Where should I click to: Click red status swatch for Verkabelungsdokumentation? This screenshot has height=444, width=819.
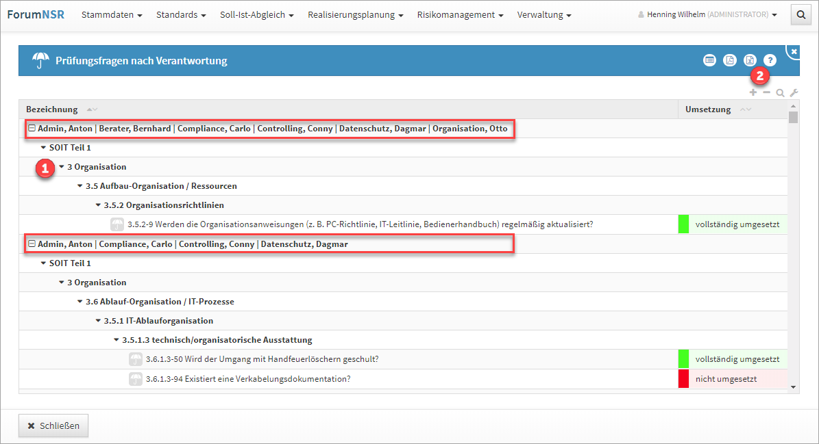(x=683, y=379)
